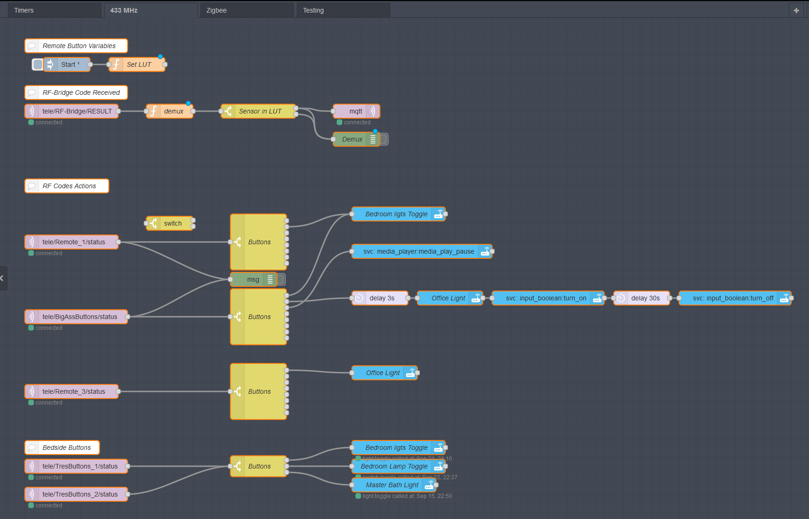Viewport: 809px width, 519px height.
Task: Open the Testing flow tab
Action: (x=343, y=10)
